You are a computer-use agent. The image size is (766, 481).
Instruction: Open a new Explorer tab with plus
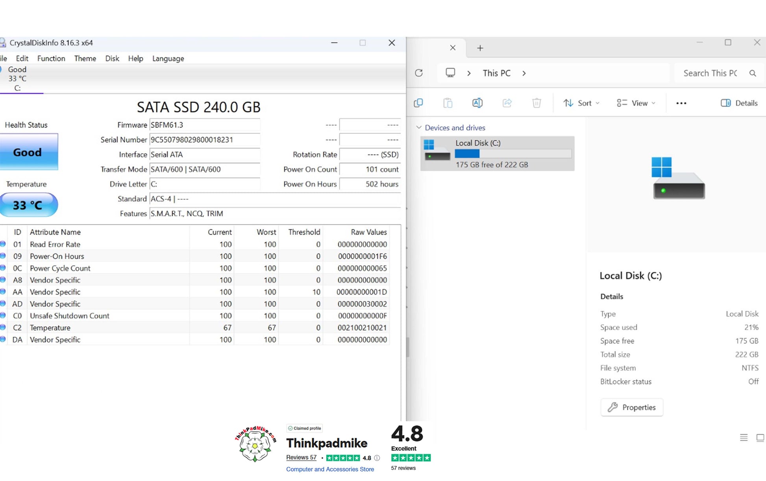[480, 48]
